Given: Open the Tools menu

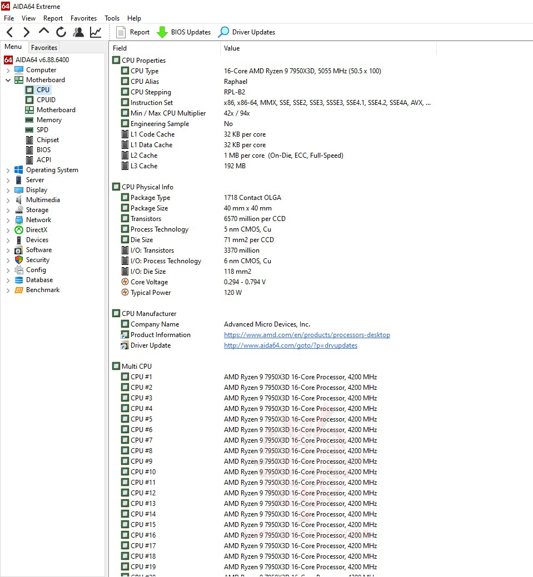Looking at the screenshot, I should tap(112, 18).
